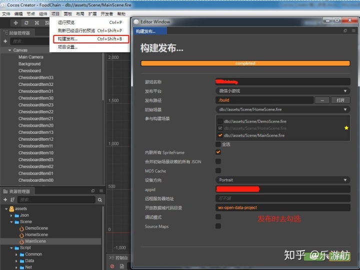
Task: Enable 合并初始场景依赖的所有 JSON checkbox
Action: click(218, 161)
